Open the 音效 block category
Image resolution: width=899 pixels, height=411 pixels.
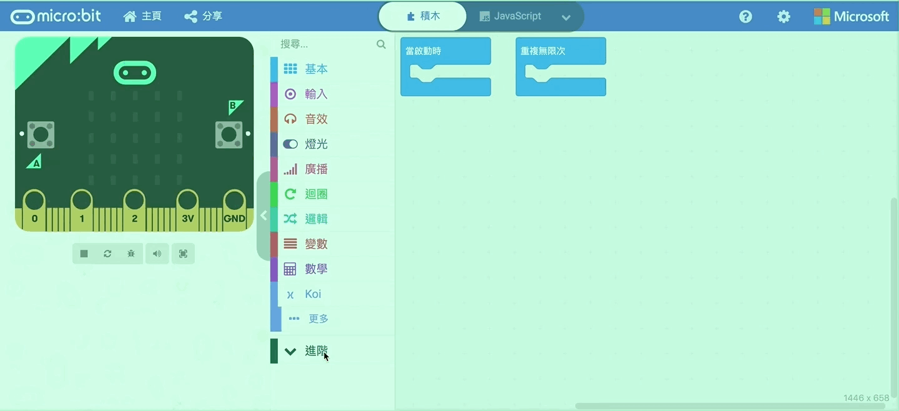pyautogui.click(x=332, y=119)
